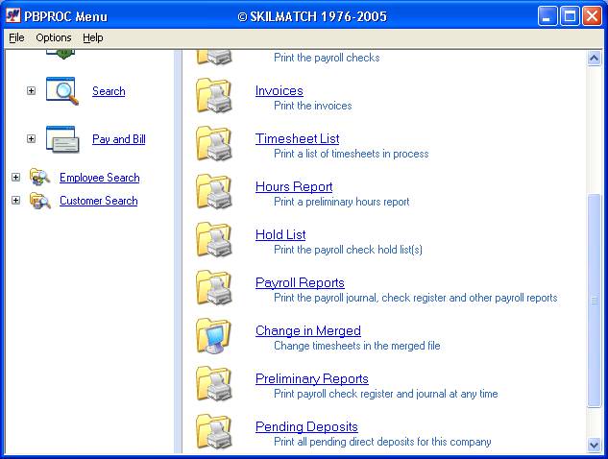
Task: Open the Preliminary Reports link
Action: click(x=312, y=378)
